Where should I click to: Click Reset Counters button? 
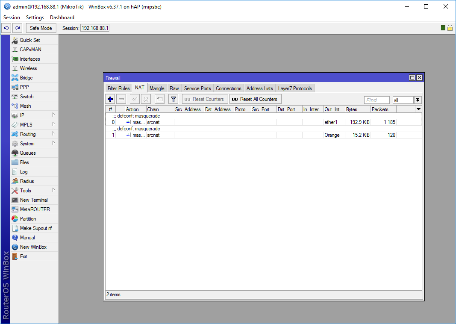pos(204,99)
